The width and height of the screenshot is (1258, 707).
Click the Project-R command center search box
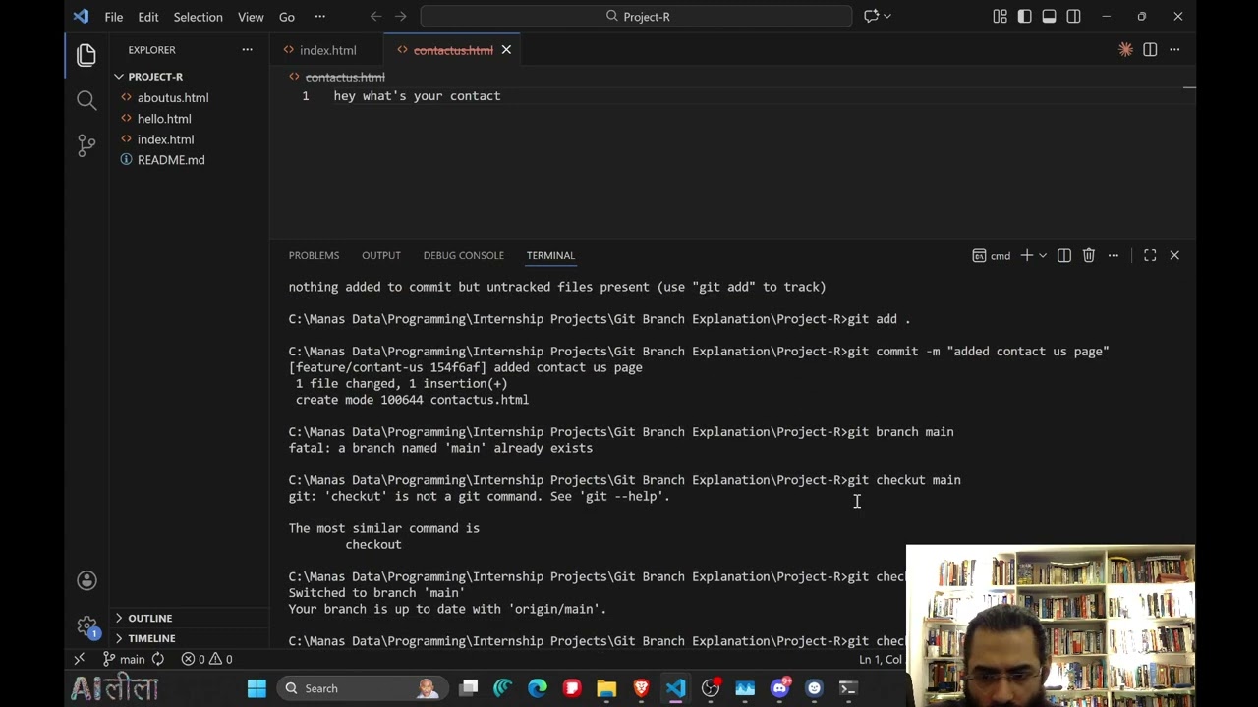point(636,16)
